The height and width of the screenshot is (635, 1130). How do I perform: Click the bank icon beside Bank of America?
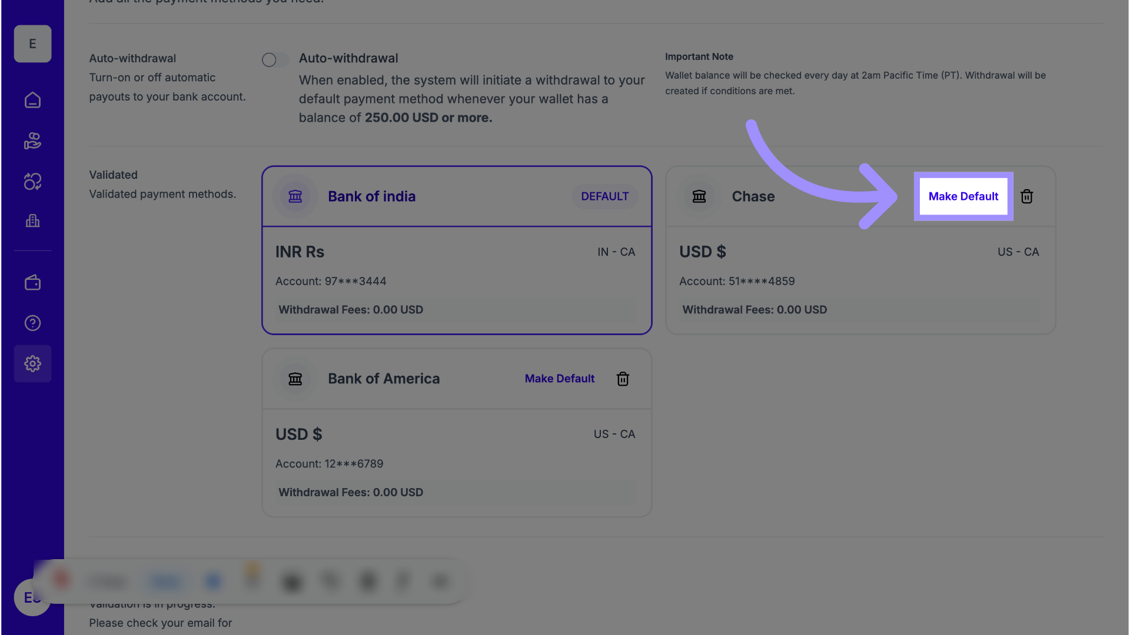[295, 379]
